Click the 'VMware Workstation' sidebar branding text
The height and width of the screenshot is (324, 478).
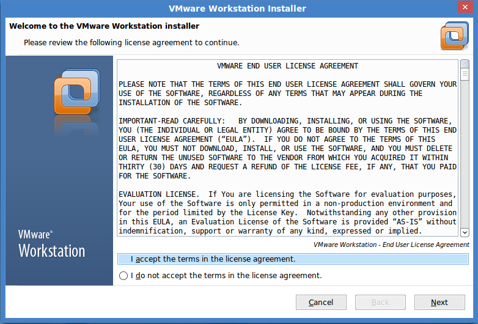51,244
